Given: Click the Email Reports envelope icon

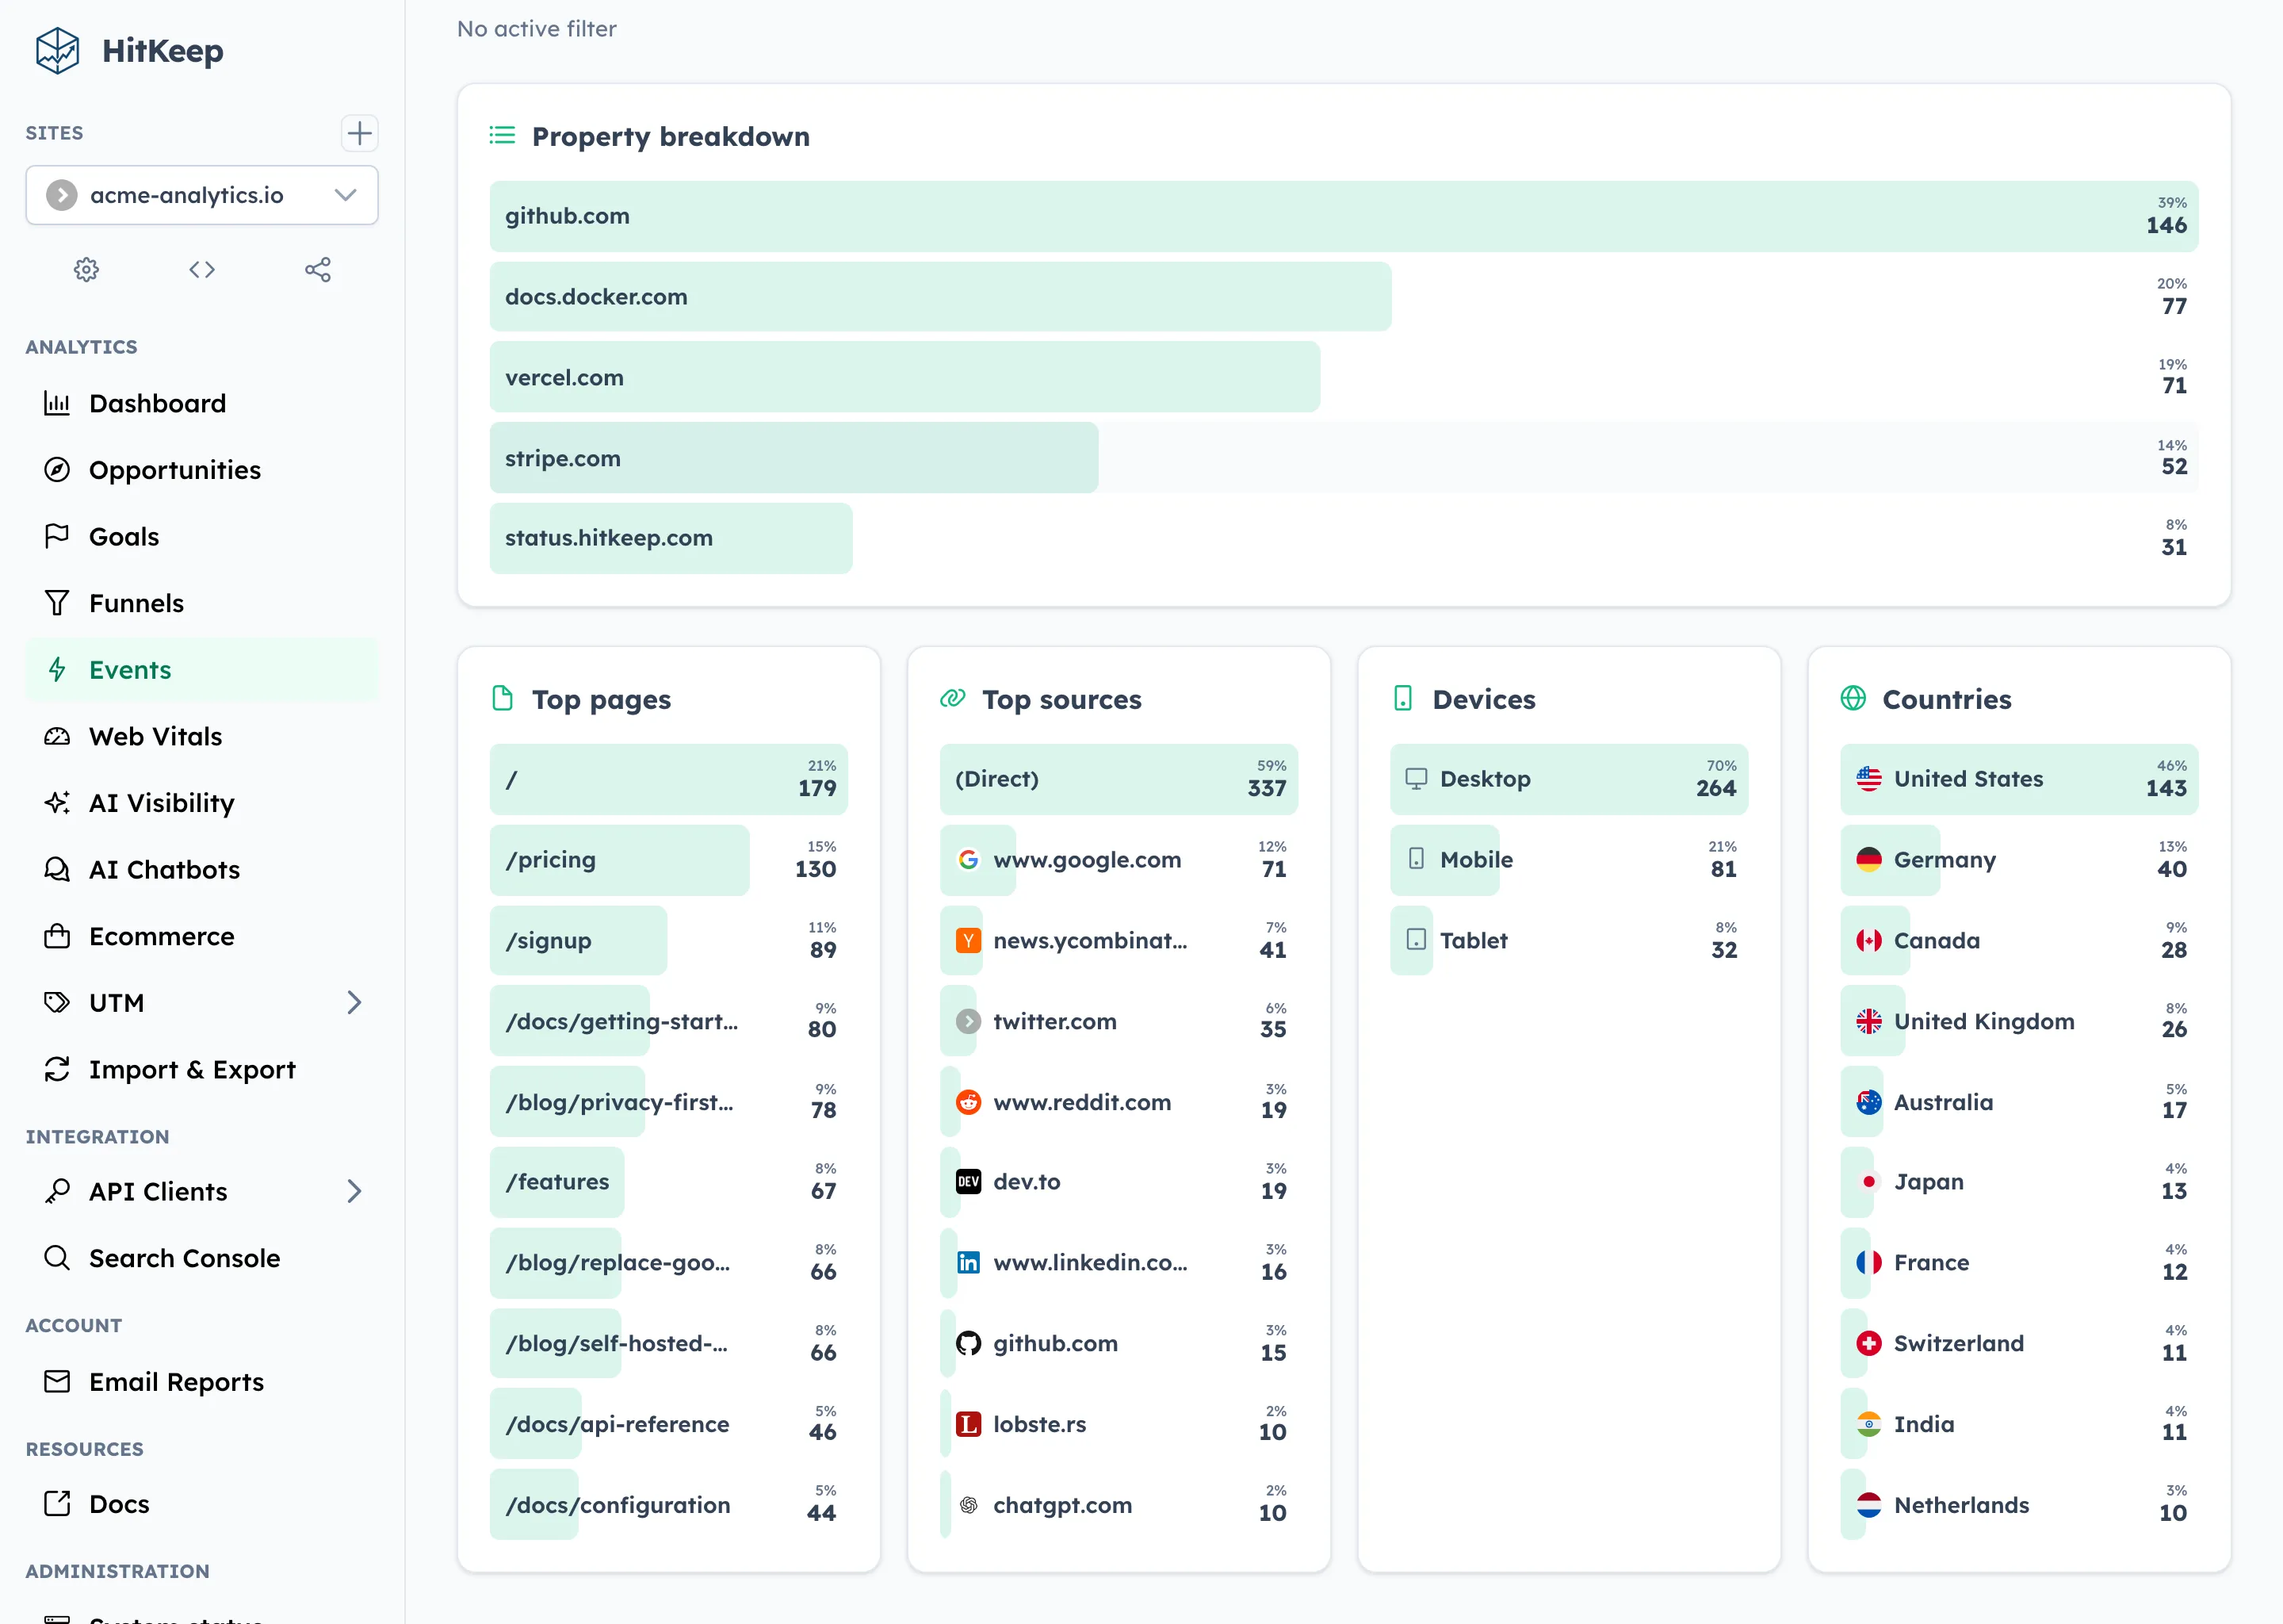Looking at the screenshot, I should 57,1382.
